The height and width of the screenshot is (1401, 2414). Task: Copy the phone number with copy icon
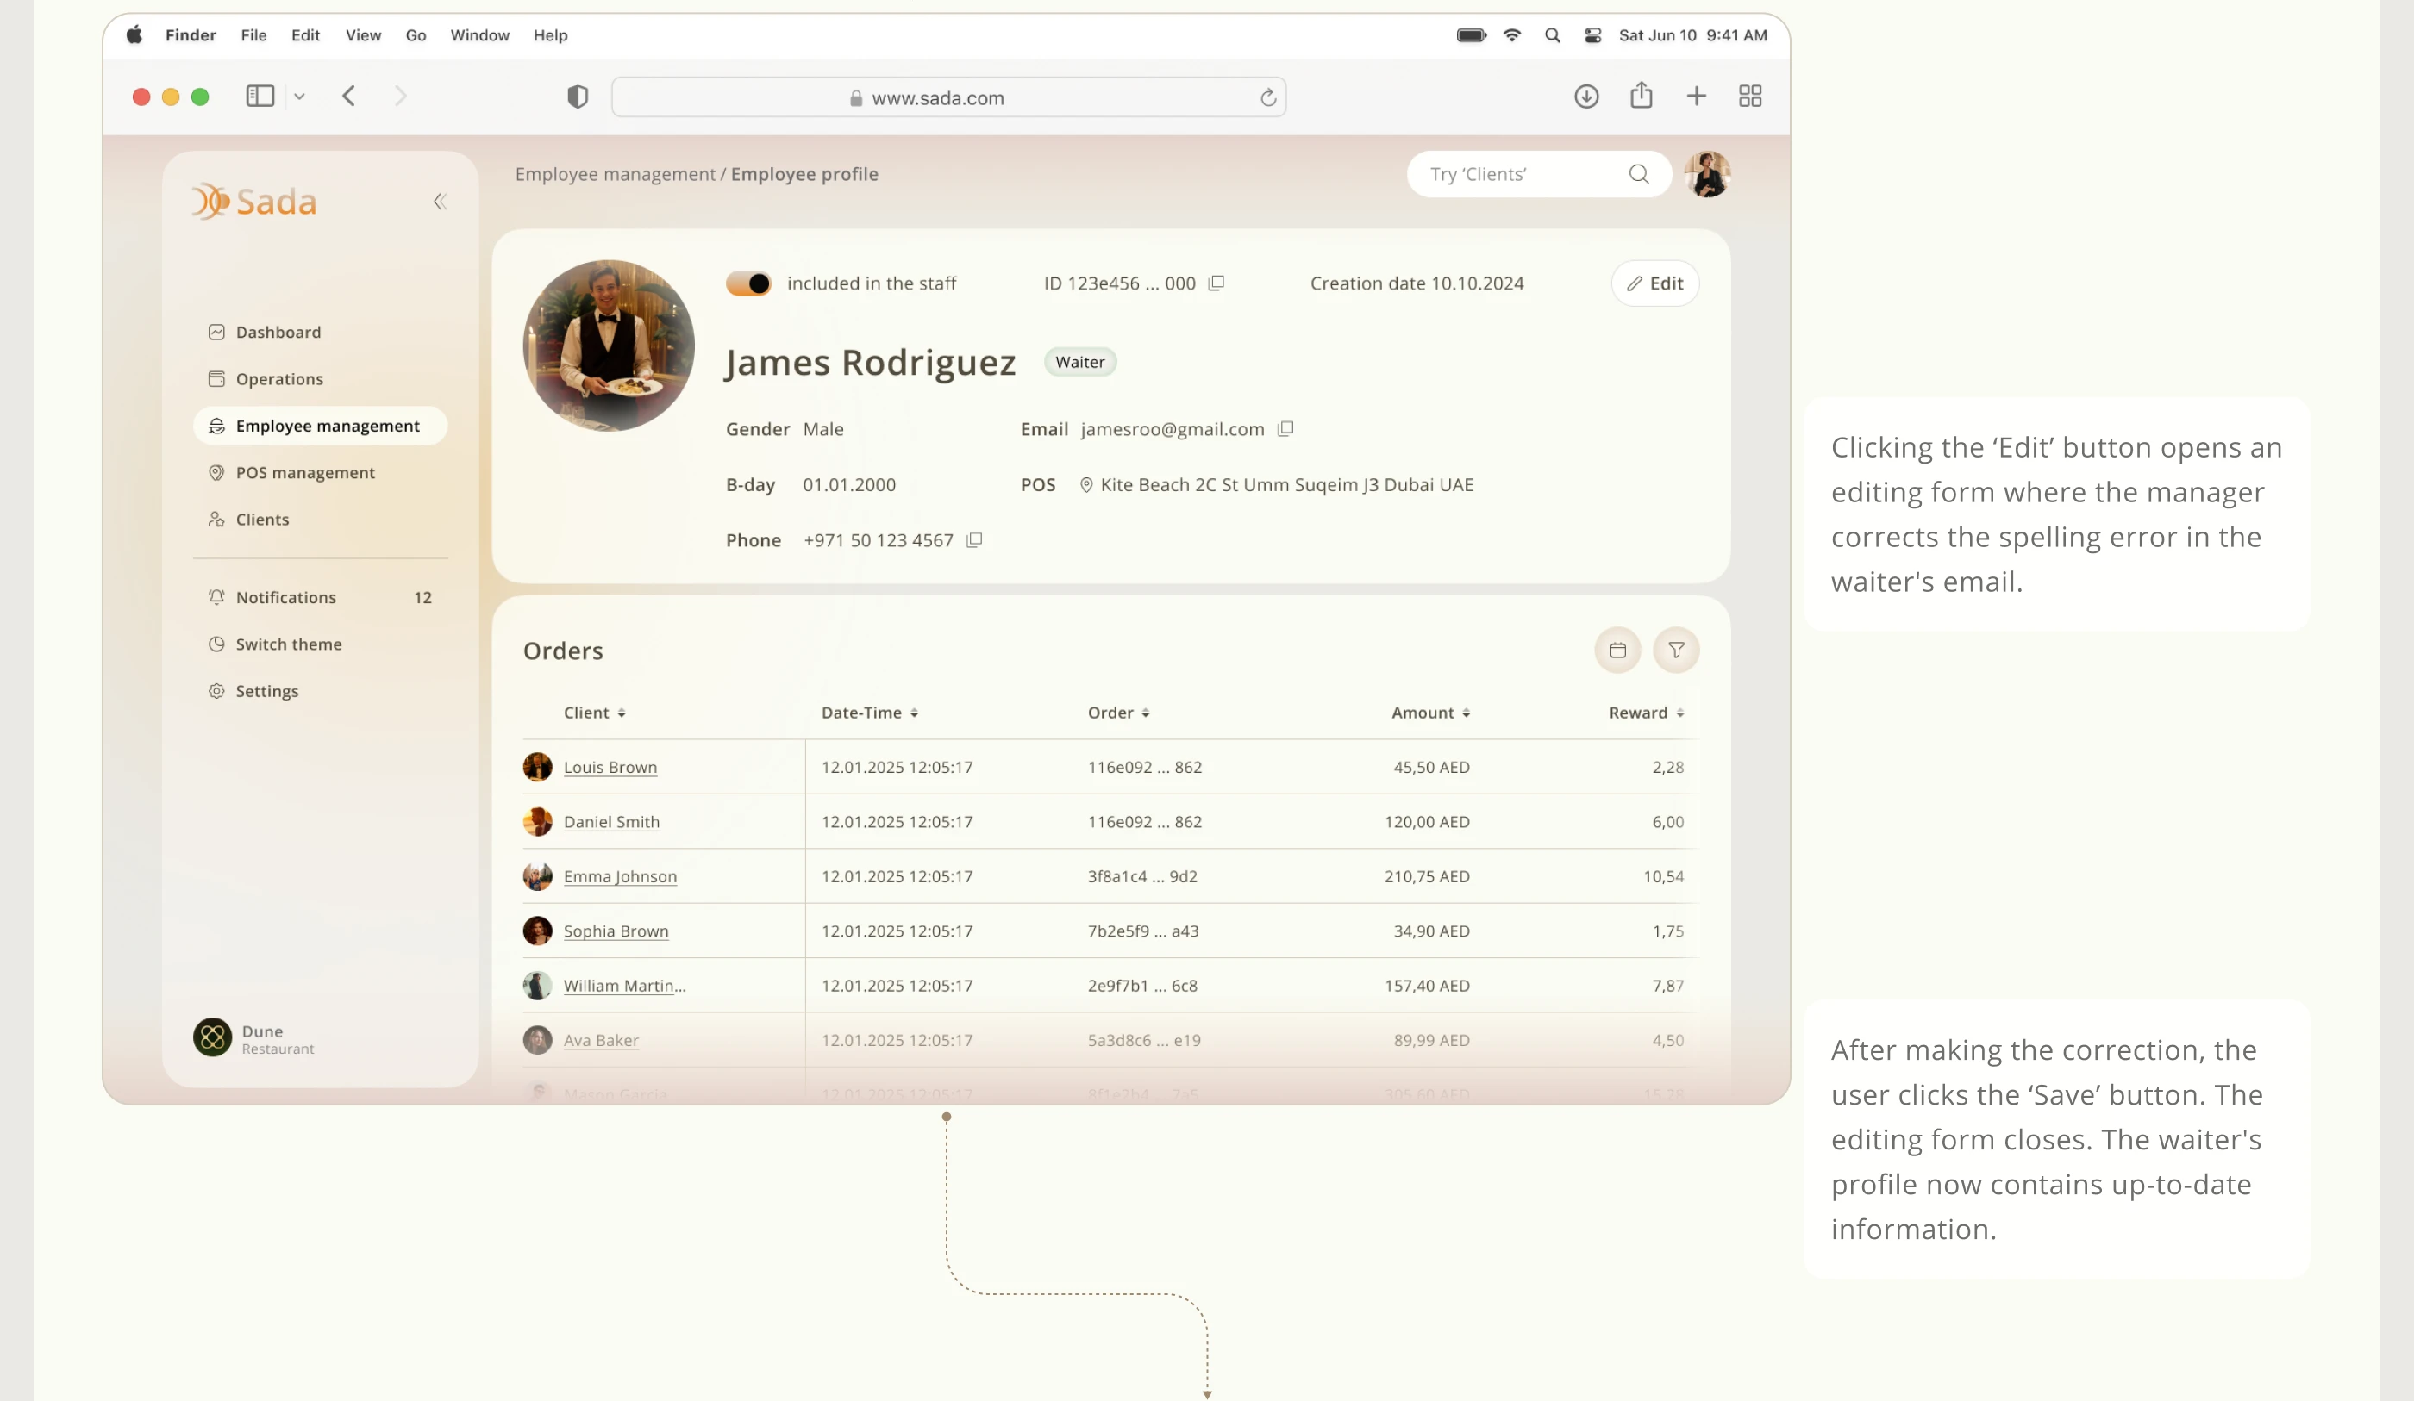[974, 540]
